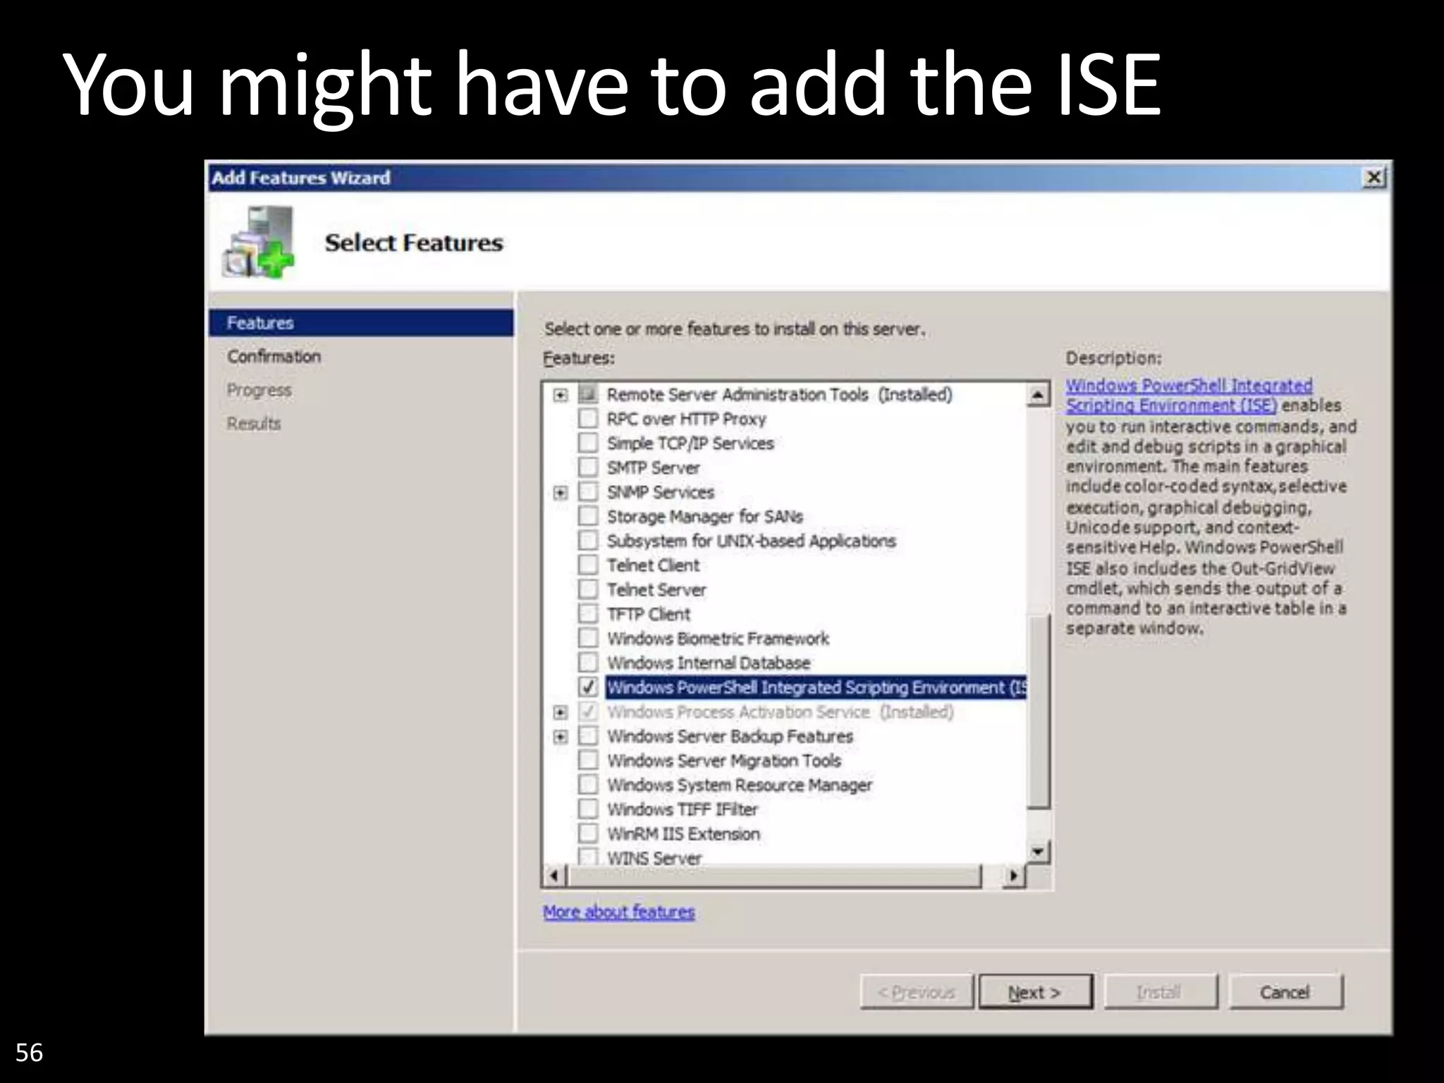Screen dimensions: 1444x1083
Task: Select the Results step in sidebar
Action: 254,424
